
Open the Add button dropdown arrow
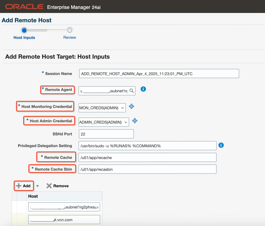click(38, 186)
